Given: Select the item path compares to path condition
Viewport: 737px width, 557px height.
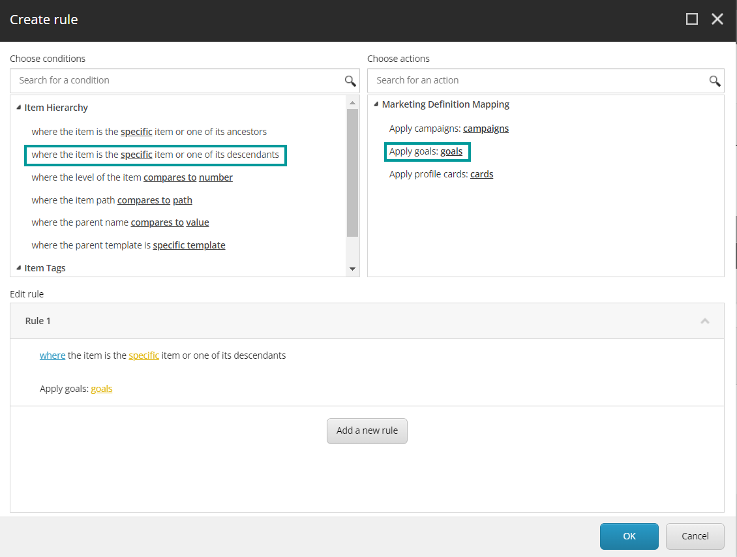Looking at the screenshot, I should (x=112, y=200).
